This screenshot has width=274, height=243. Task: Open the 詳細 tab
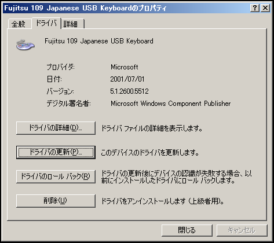coord(73,24)
